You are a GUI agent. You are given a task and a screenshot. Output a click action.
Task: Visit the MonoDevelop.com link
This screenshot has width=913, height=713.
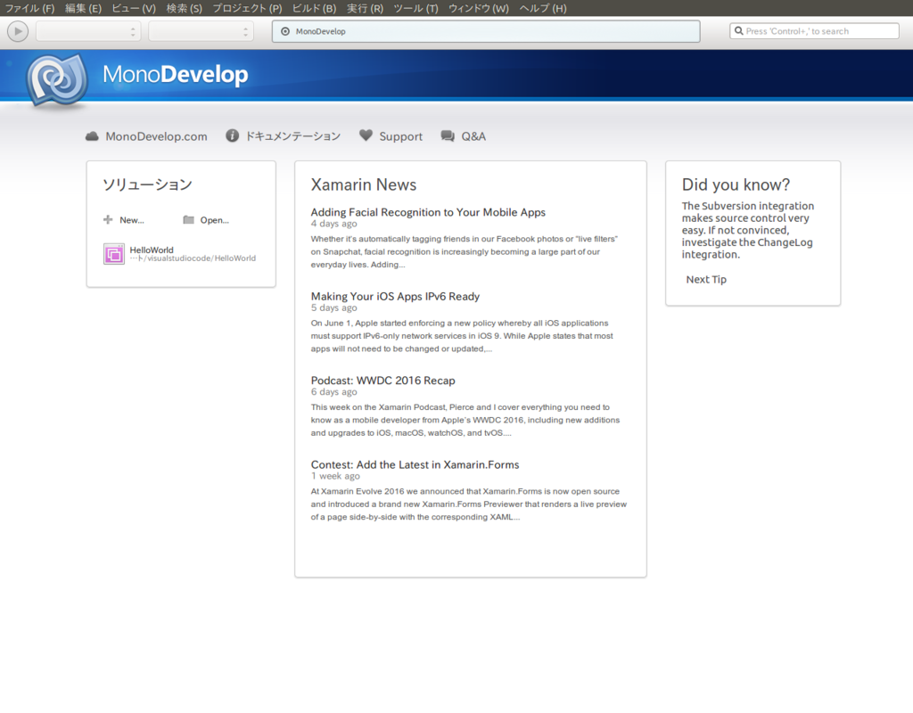pyautogui.click(x=156, y=136)
